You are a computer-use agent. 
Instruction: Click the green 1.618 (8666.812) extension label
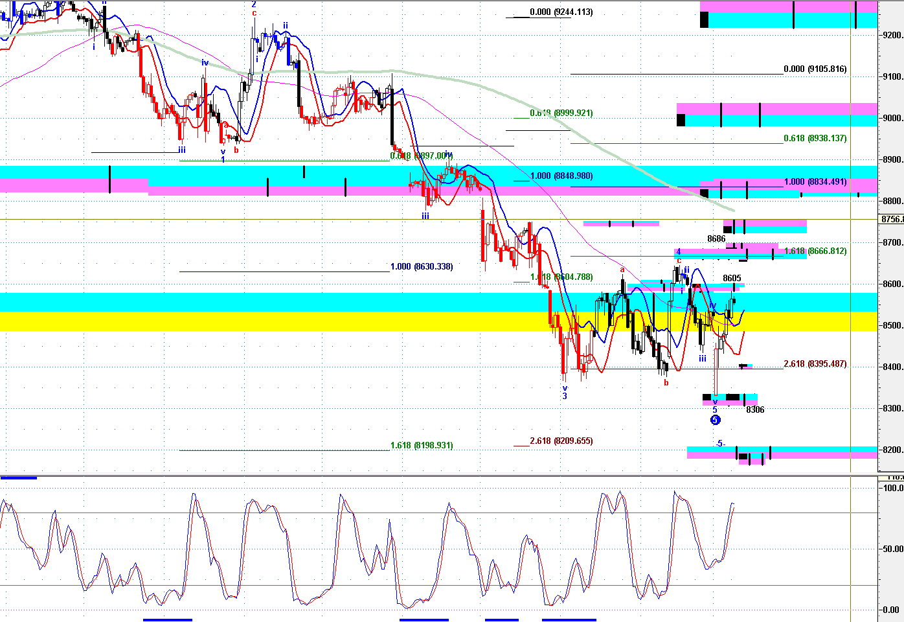tap(815, 251)
